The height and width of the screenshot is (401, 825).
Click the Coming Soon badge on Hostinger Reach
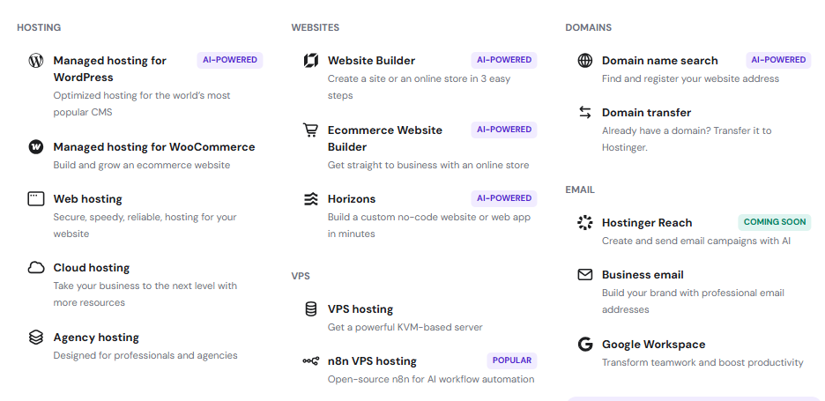click(x=775, y=222)
